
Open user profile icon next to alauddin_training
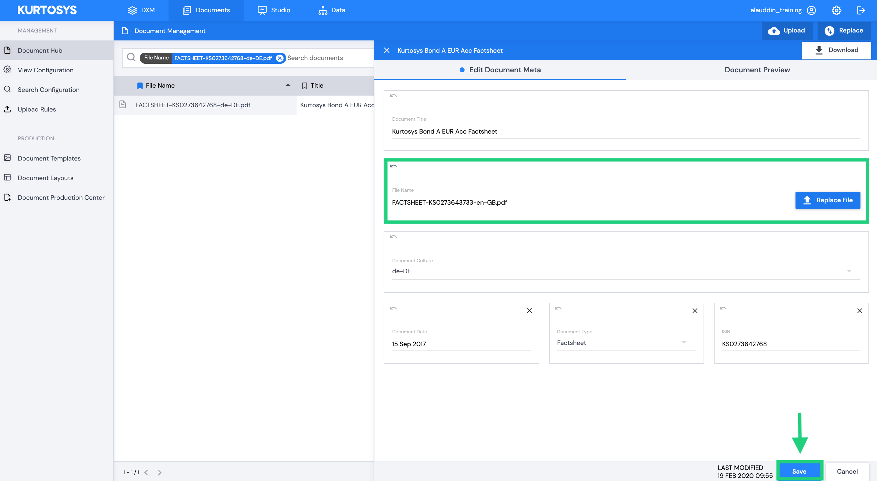click(811, 10)
